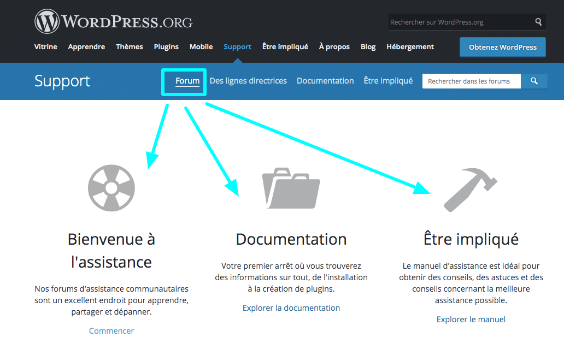Open Explorer la documentation

291,308
